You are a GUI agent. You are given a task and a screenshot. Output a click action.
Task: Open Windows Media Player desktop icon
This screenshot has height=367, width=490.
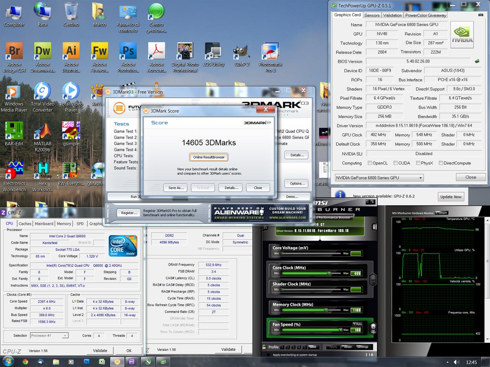pos(14,97)
